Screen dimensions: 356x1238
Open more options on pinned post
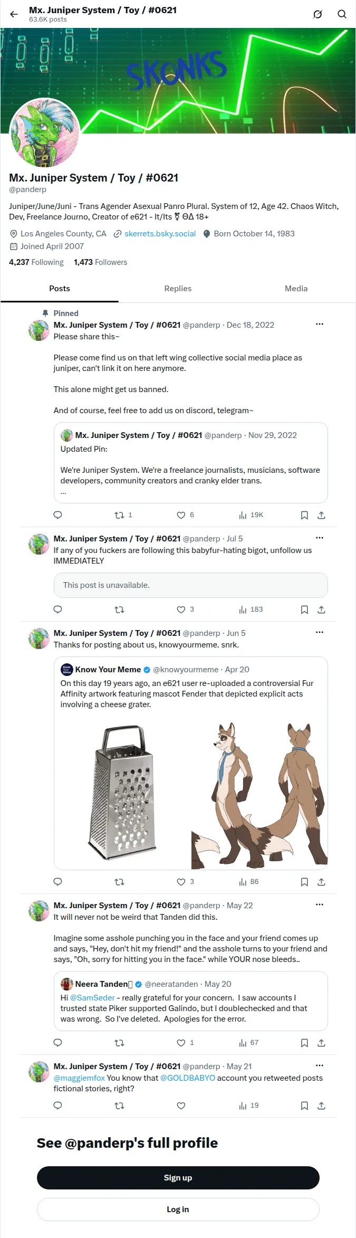(x=320, y=324)
